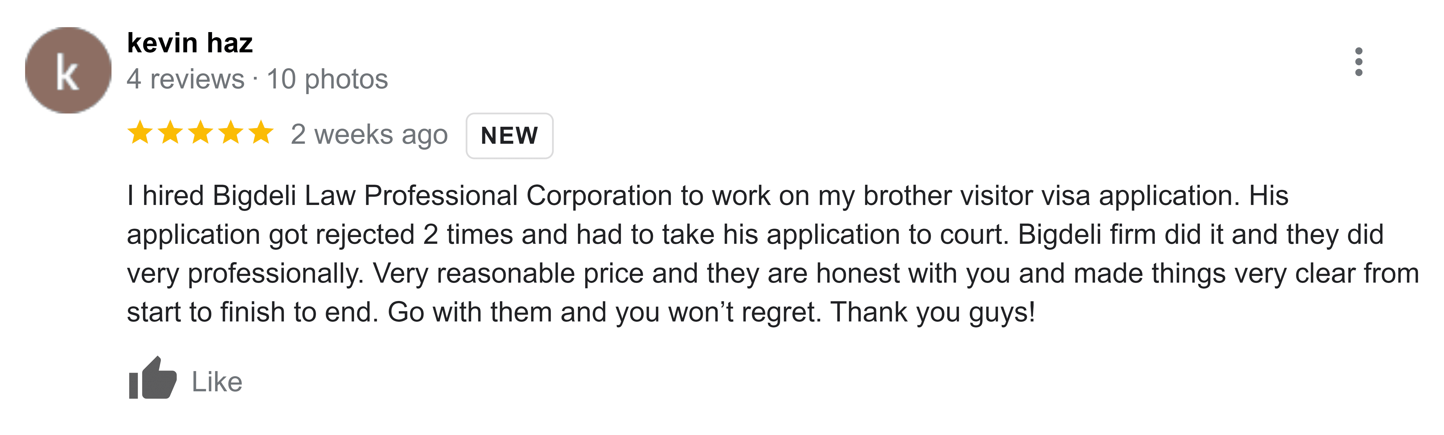Click the second yellow rating star
The image size is (1444, 435).
(x=170, y=133)
